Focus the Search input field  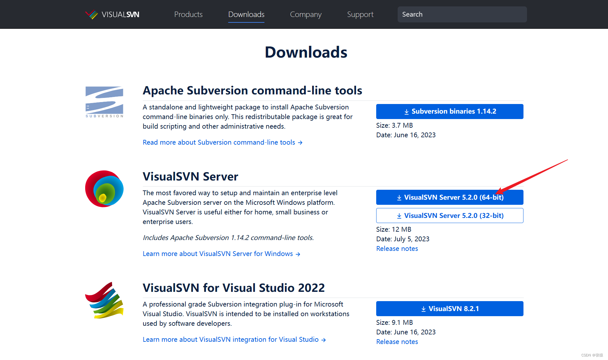coord(462,14)
